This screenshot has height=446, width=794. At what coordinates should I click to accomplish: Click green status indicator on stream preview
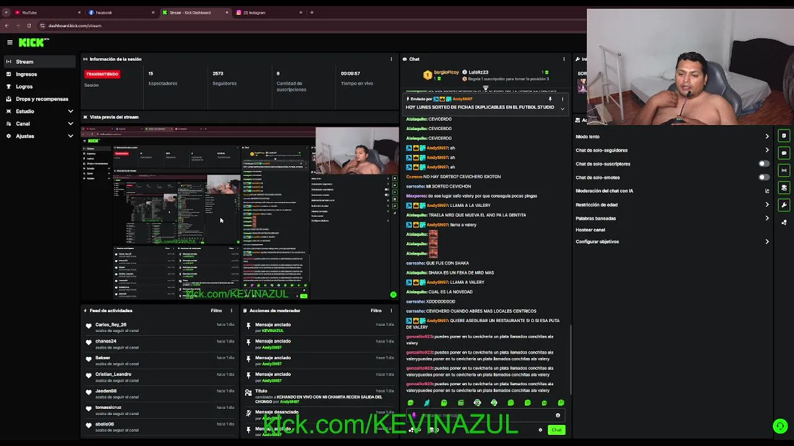click(x=393, y=295)
